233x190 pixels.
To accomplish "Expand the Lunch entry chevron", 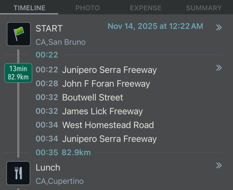I will point(219,166).
